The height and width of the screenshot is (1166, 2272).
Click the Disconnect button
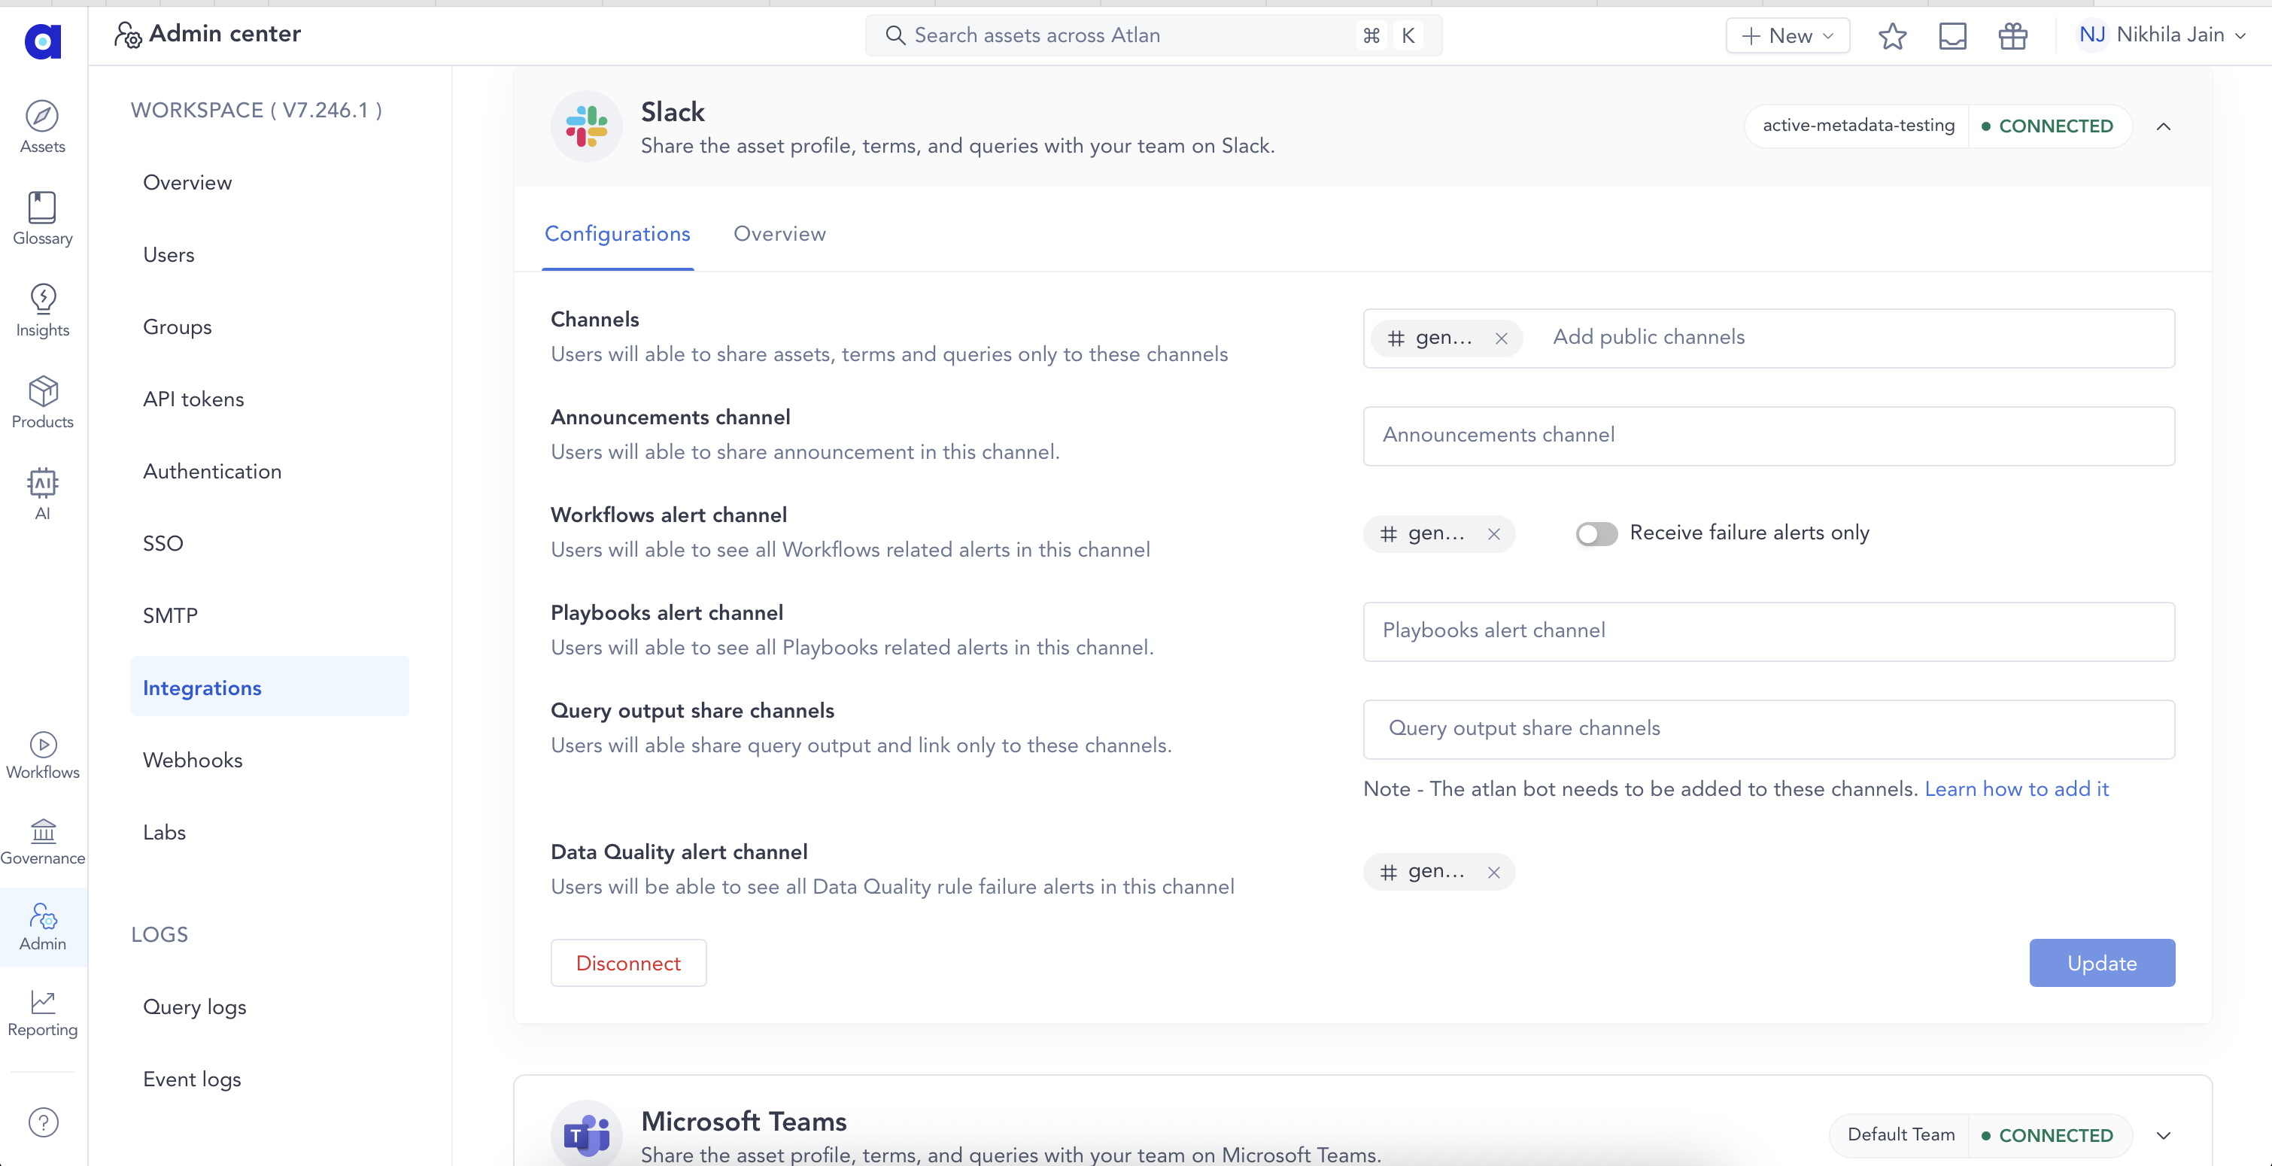[628, 963]
